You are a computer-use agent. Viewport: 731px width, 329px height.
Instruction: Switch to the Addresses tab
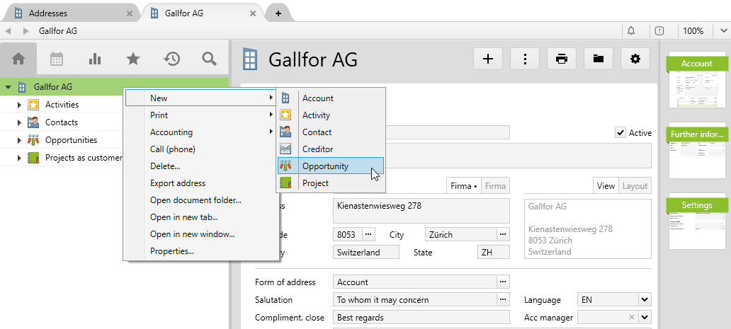[67, 13]
